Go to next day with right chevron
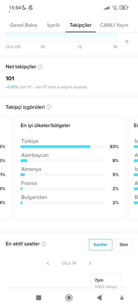This screenshot has width=138, height=306. click(90, 263)
